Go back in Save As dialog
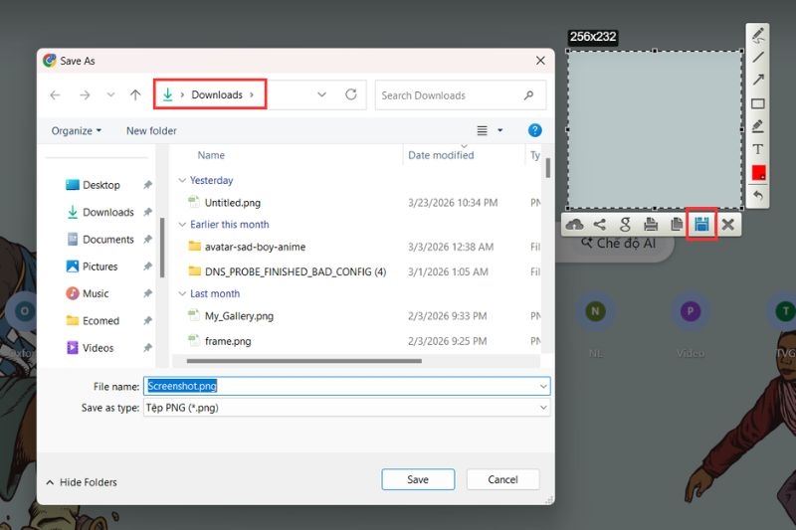796x530 pixels. 56,94
